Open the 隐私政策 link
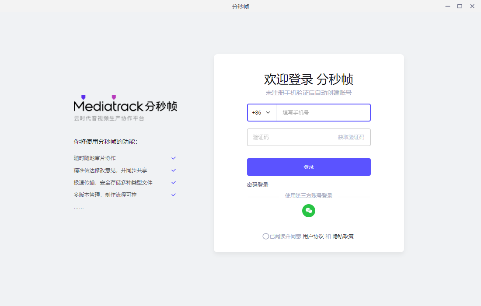The width and height of the screenshot is (481, 306). pyautogui.click(x=343, y=236)
